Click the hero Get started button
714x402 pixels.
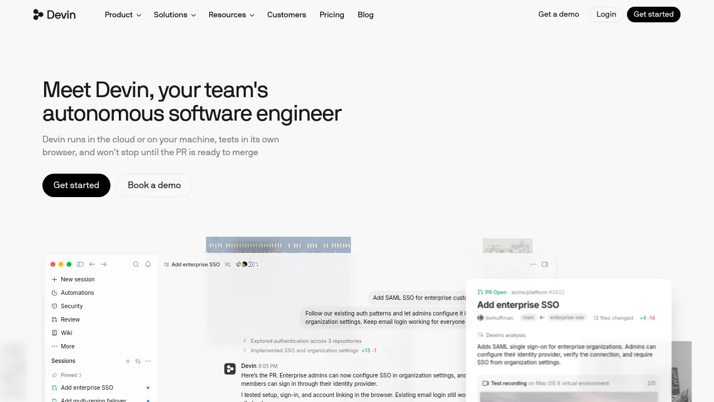click(76, 185)
